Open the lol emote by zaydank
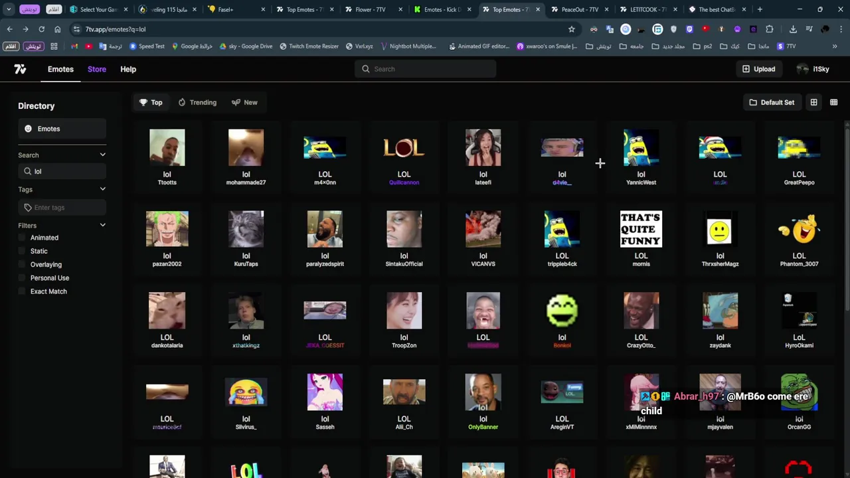850x478 pixels. pyautogui.click(x=720, y=321)
